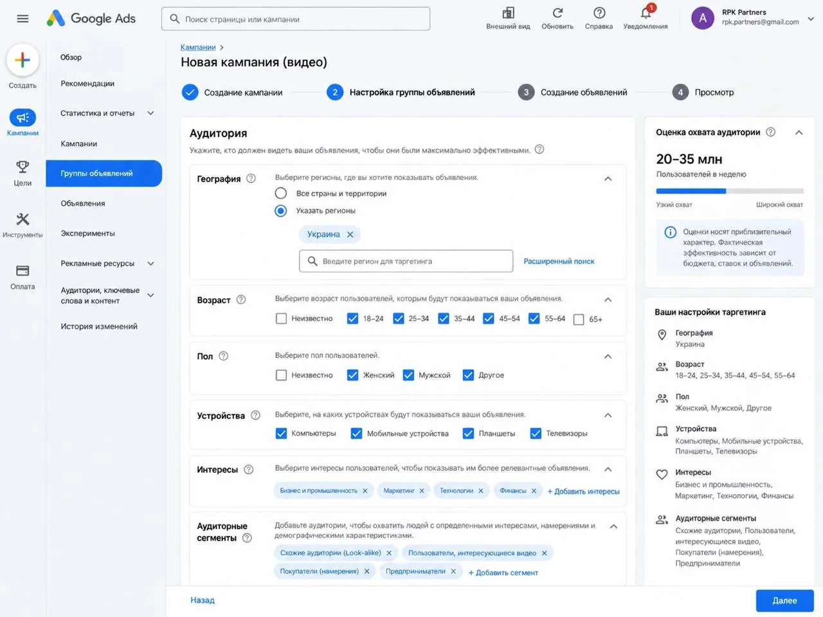This screenshot has width=823, height=617.
Task: Click the Внешний вид icon
Action: click(508, 13)
